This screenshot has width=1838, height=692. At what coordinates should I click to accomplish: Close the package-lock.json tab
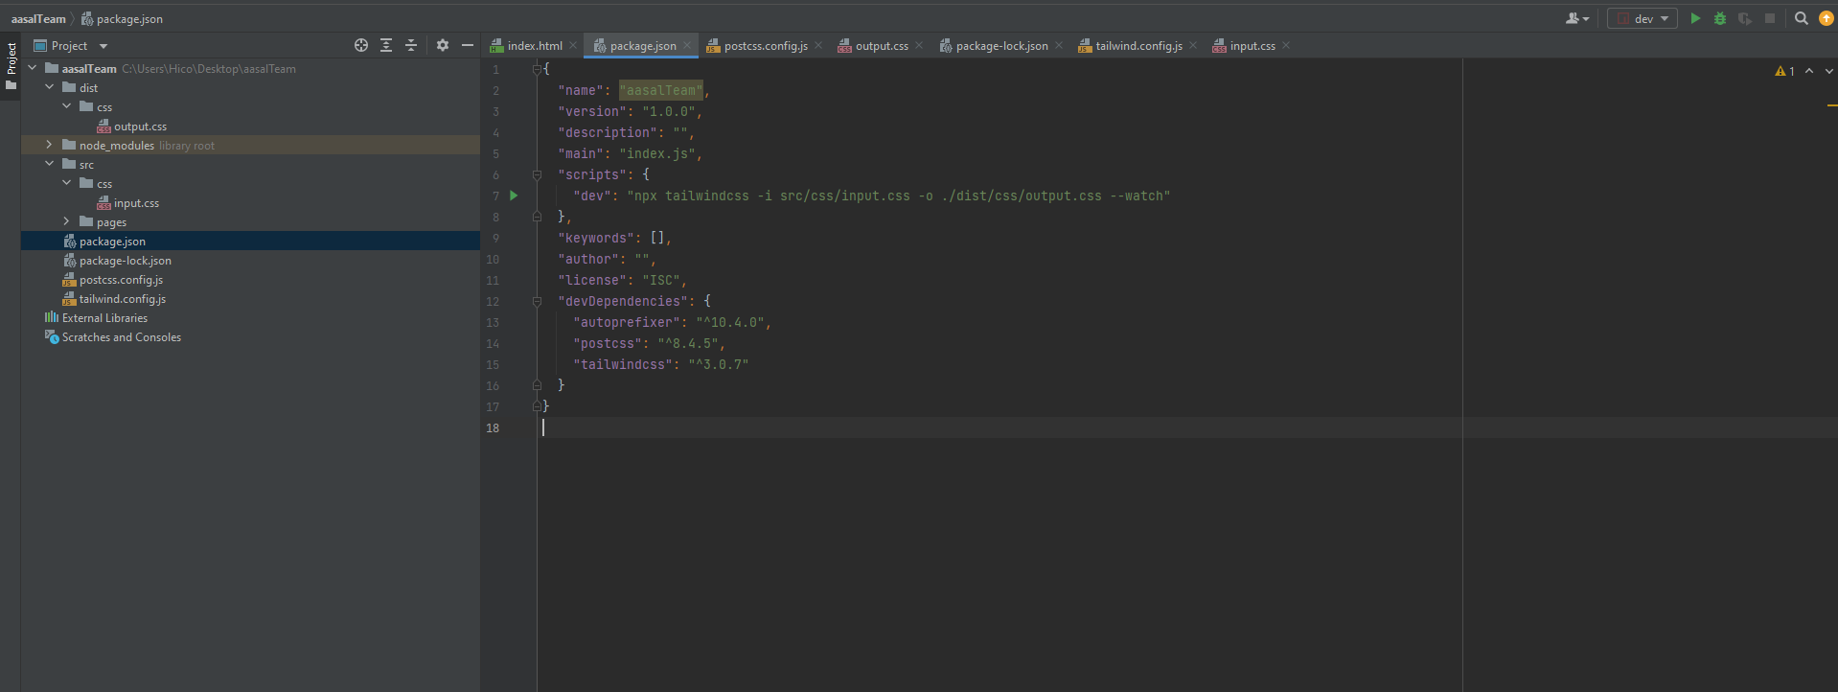pyautogui.click(x=1059, y=45)
